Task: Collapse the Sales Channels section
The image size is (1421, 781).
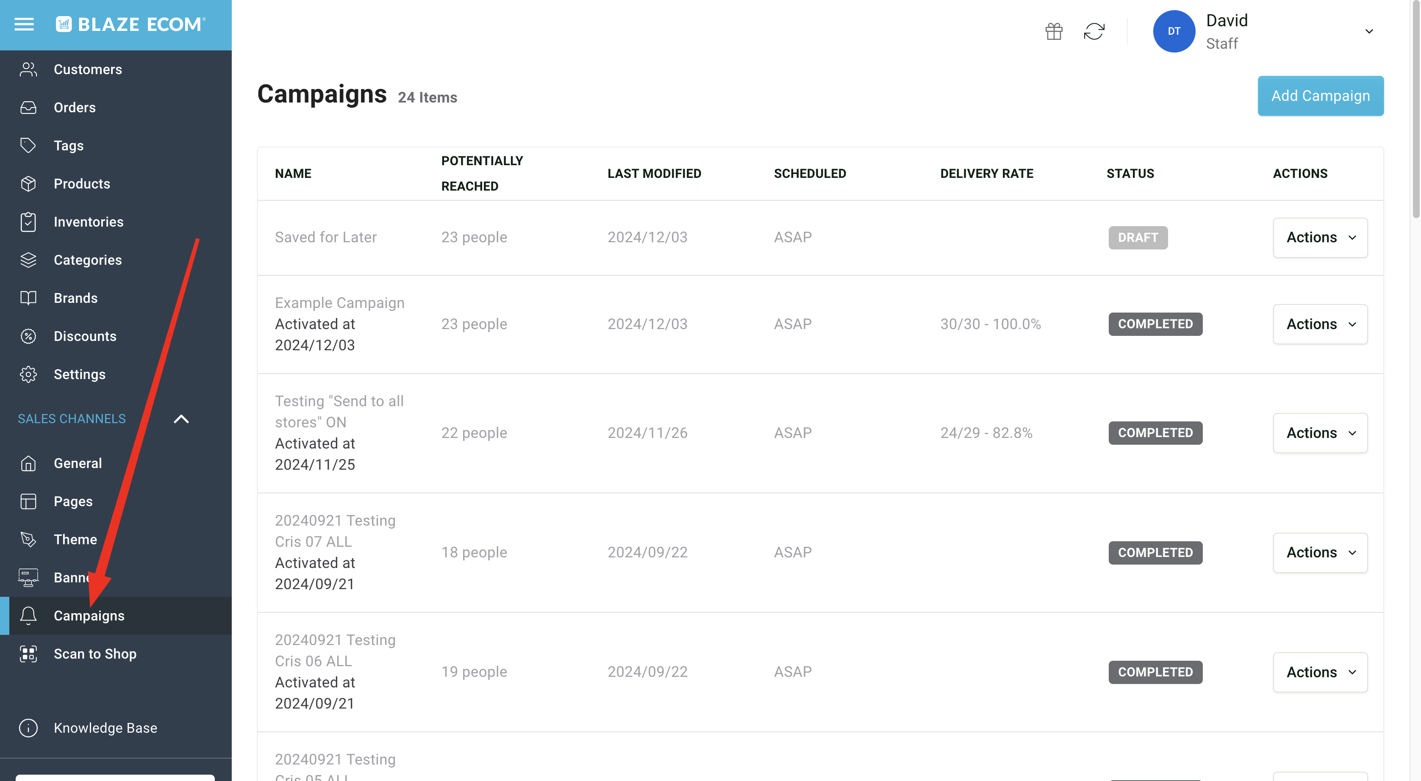Action: [x=181, y=418]
